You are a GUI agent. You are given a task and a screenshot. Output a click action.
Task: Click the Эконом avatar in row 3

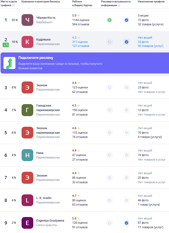pos(27,87)
